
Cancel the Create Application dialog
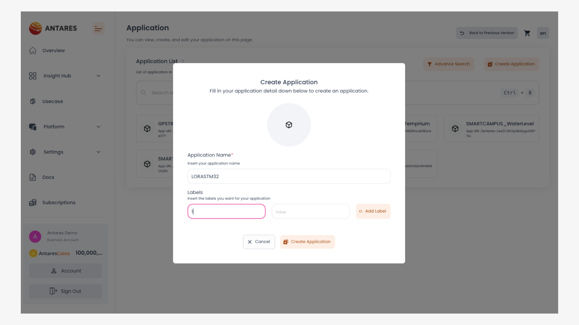(259, 242)
